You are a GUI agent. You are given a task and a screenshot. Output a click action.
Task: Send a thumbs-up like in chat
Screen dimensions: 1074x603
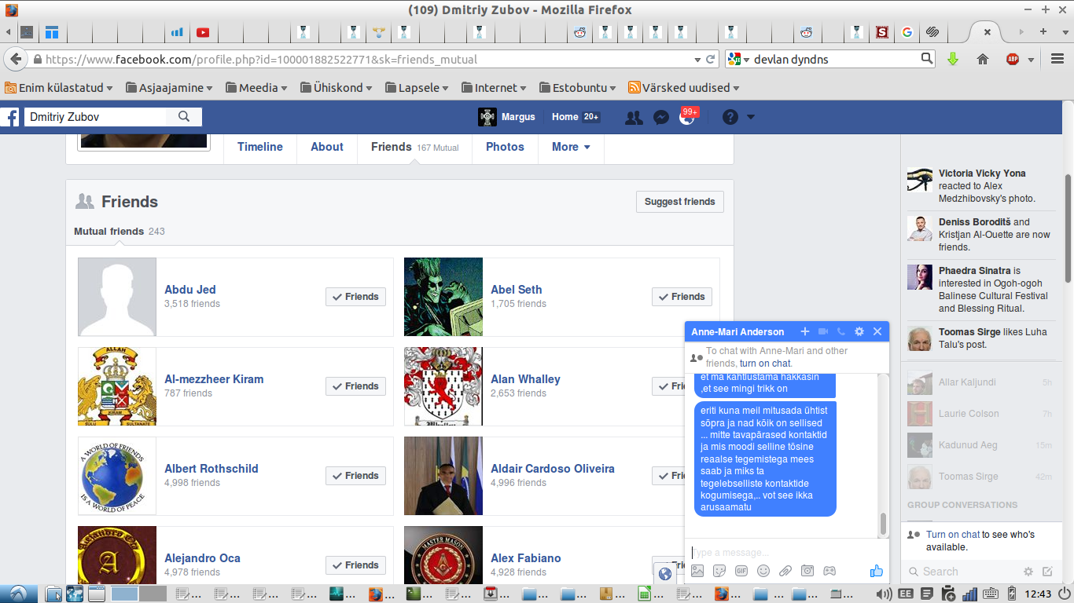(876, 571)
